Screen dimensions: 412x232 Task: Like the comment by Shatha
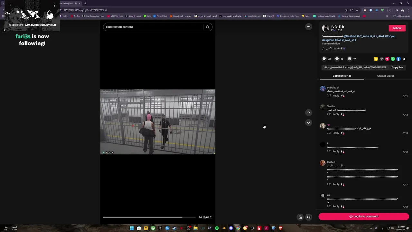405,115
